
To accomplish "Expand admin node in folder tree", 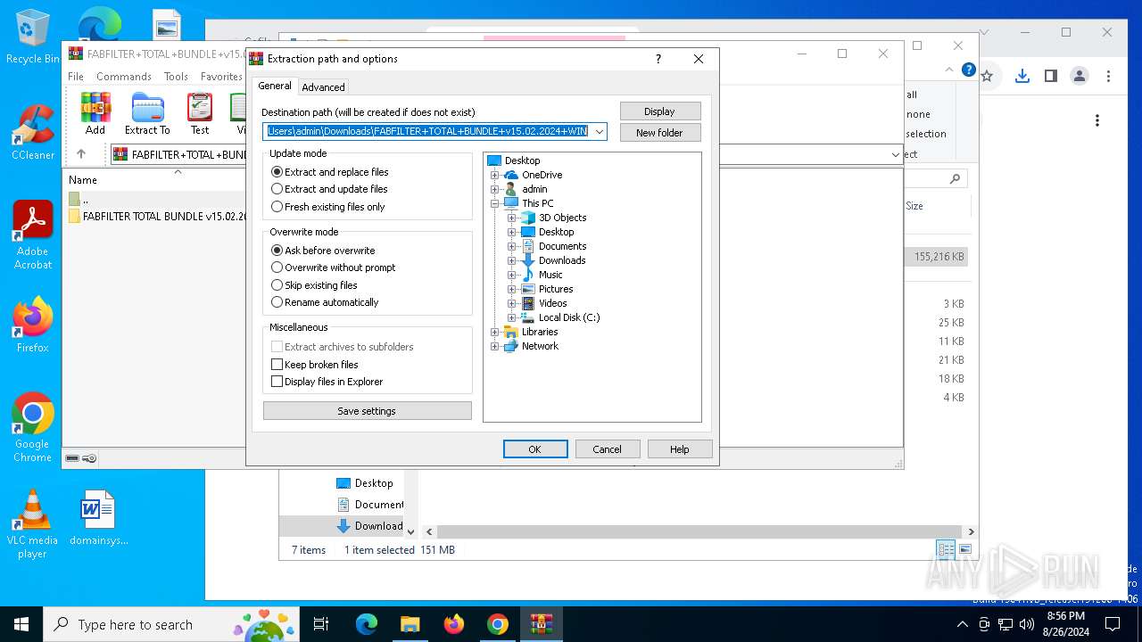I will 495,189.
